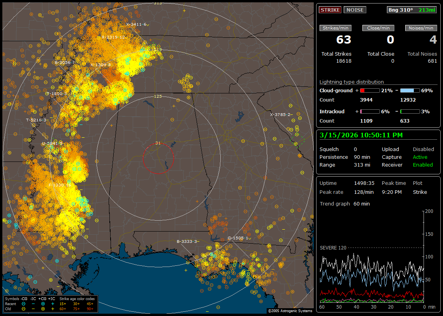Viewport: 443px width, 316px height.
Task: Select storm cell label R-2319-12
Action: pos(113,37)
